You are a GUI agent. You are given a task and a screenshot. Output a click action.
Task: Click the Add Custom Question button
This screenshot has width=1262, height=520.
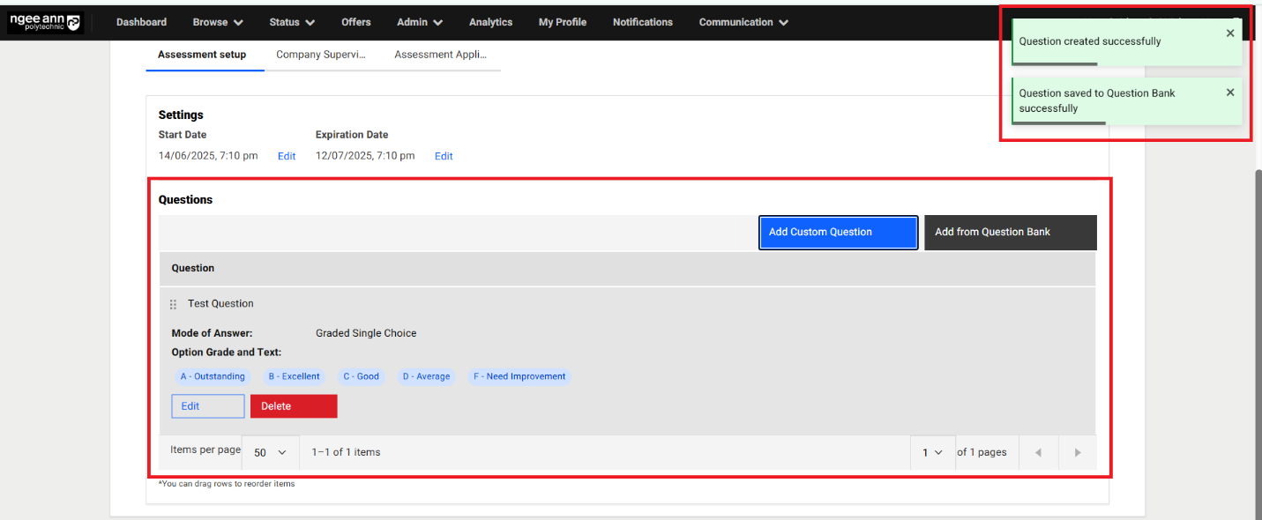[838, 233]
